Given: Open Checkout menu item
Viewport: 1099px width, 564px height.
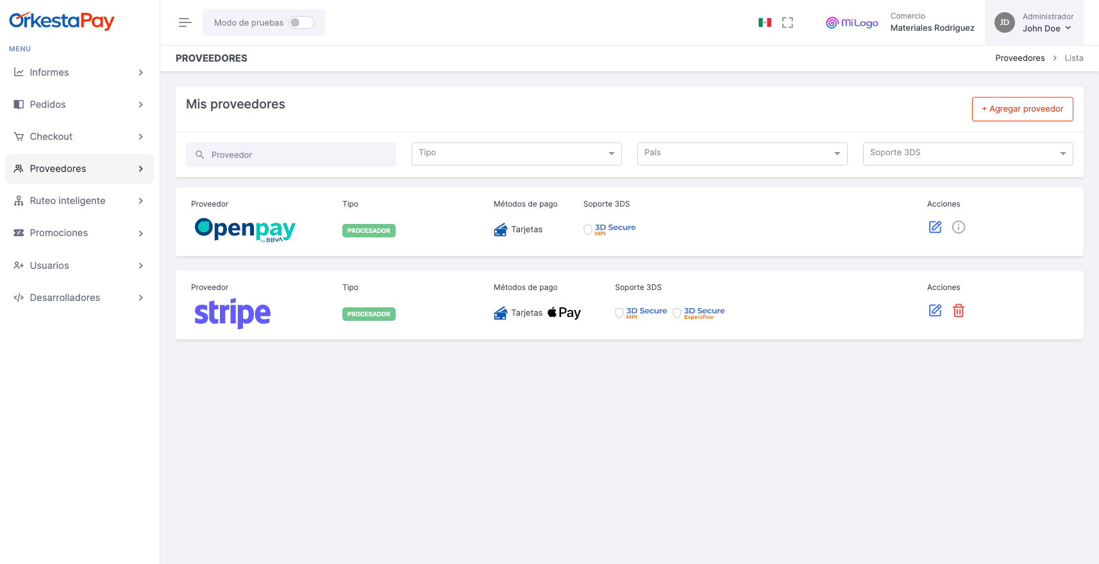Looking at the screenshot, I should click(x=80, y=137).
